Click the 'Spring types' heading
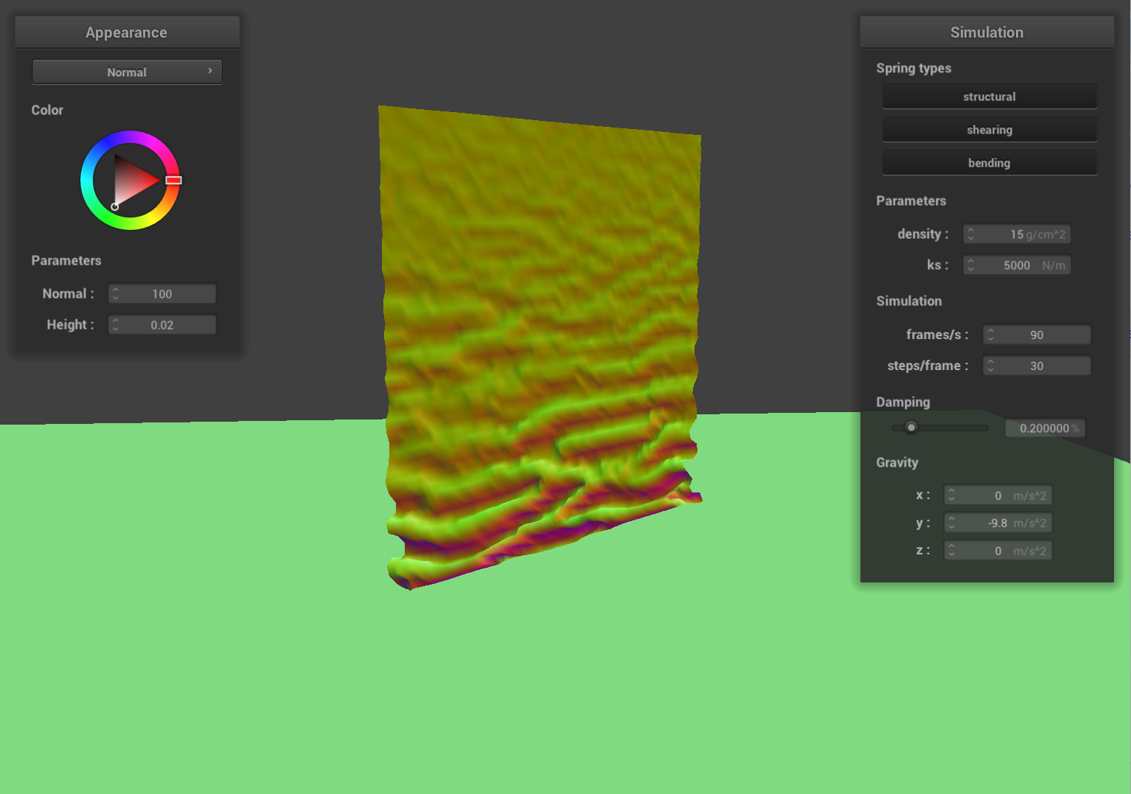This screenshot has width=1131, height=794. pyautogui.click(x=913, y=69)
